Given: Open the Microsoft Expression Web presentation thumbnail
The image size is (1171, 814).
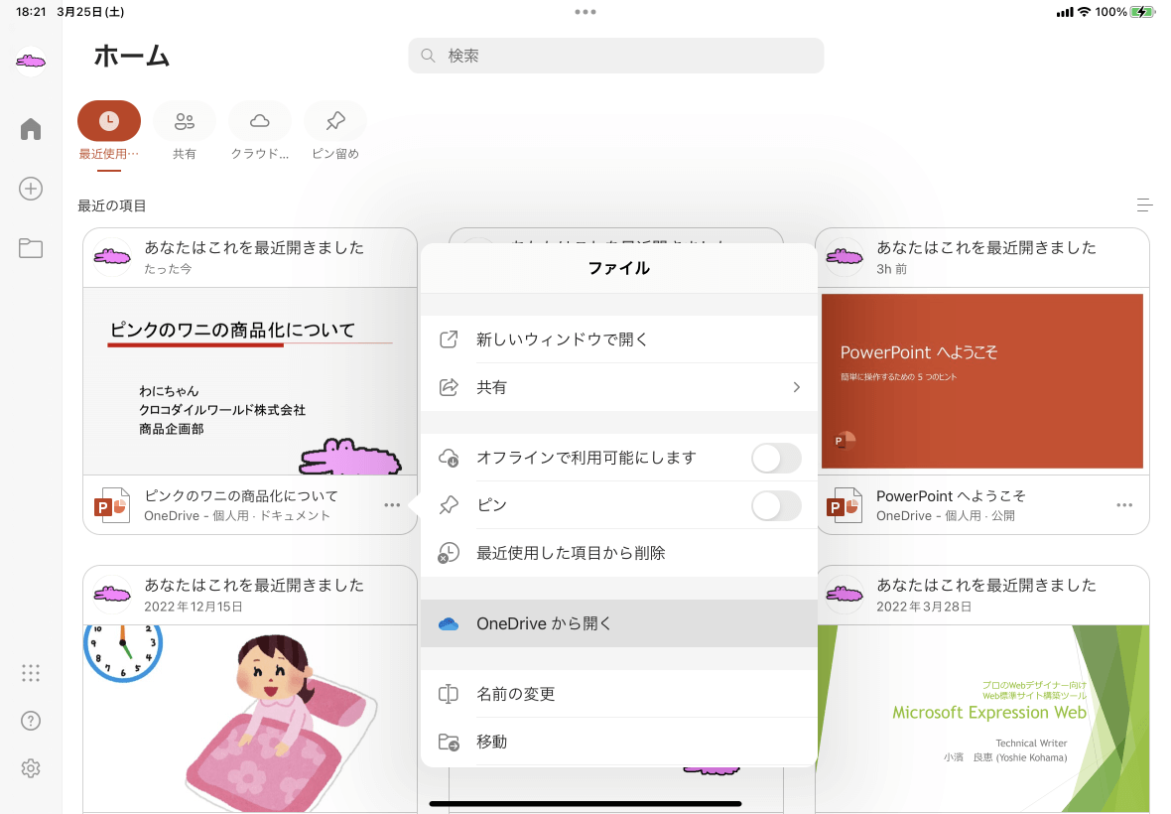Looking at the screenshot, I should tap(982, 719).
